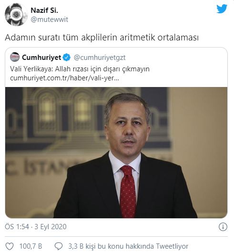Open the cumhuriyet.com.tr article link
This screenshot has height=252, width=234.
click(x=64, y=78)
